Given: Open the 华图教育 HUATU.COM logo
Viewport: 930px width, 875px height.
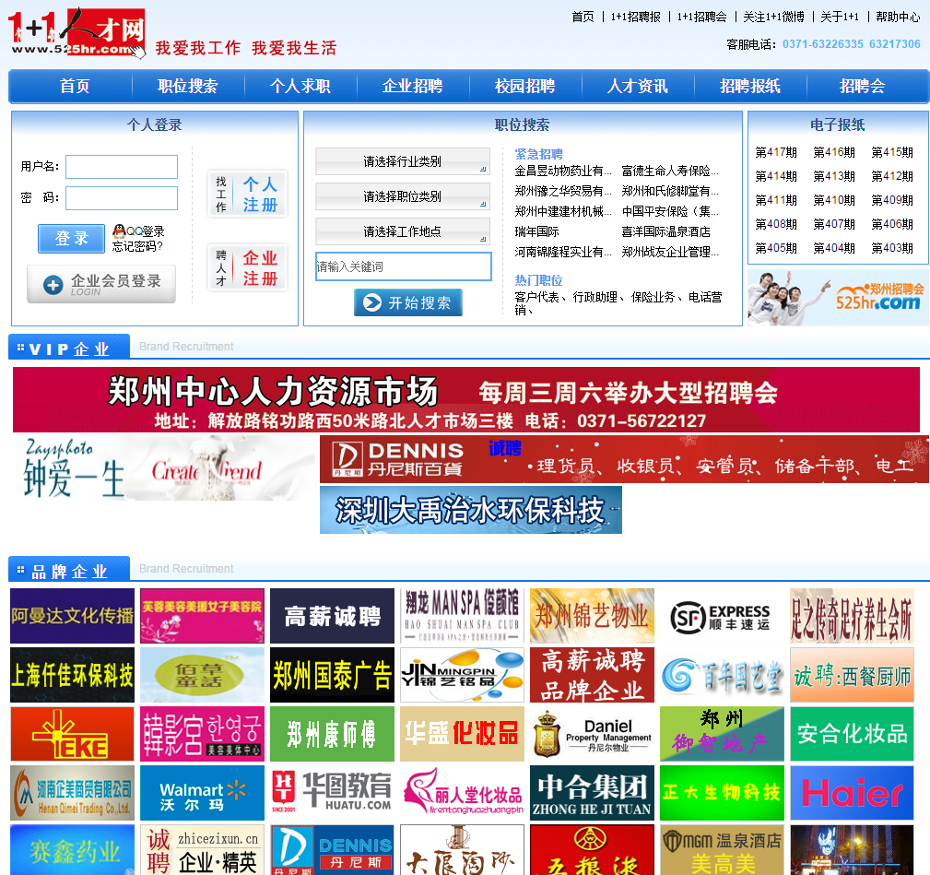Looking at the screenshot, I should point(332,793).
